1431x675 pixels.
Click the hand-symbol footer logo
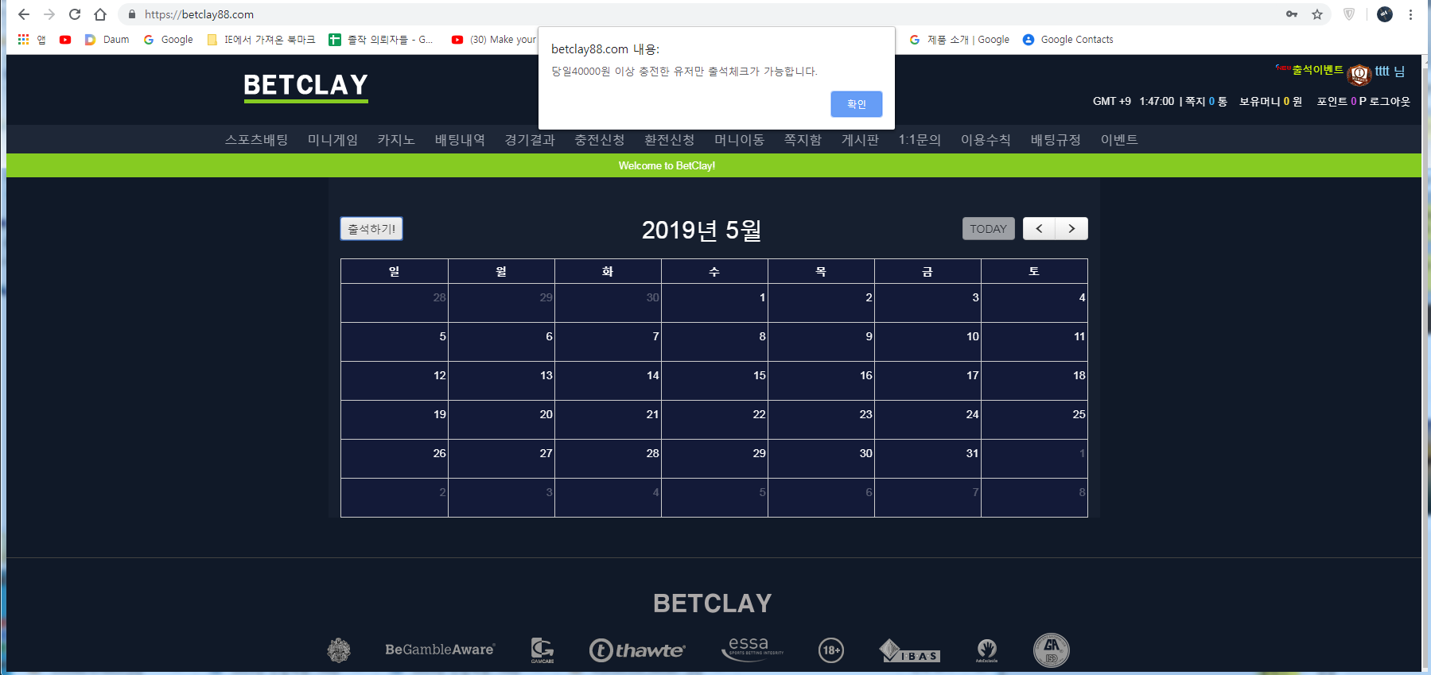click(x=987, y=650)
